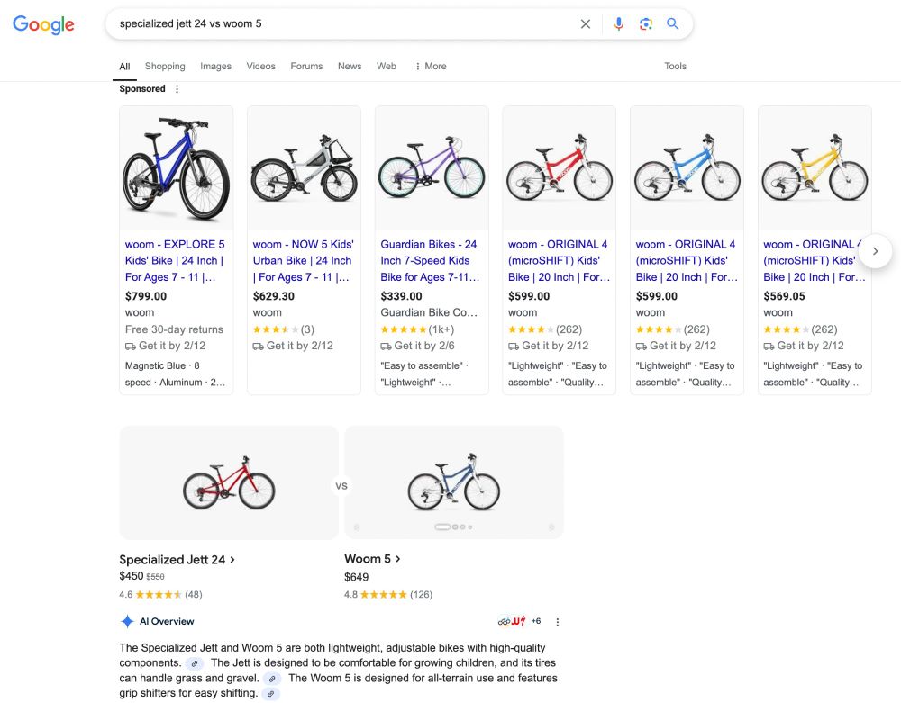Screen dimensions: 901x703
Task: Submit search with the magnifier icon
Action: pyautogui.click(x=672, y=23)
